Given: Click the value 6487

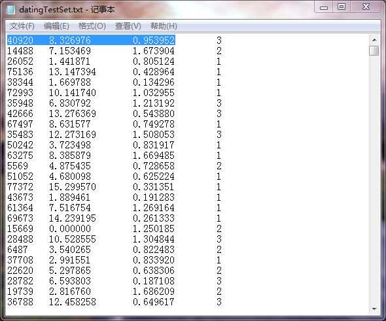Looking at the screenshot, I should click(x=18, y=250).
